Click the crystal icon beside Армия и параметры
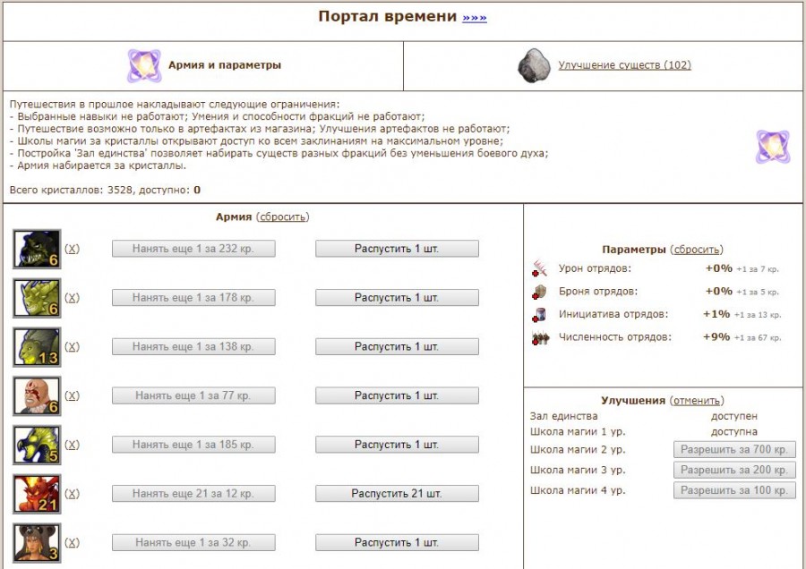Screen dimensions: 806x569 point(144,65)
